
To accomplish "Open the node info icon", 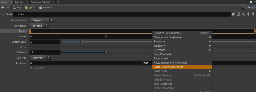I will [x=249, y=14].
